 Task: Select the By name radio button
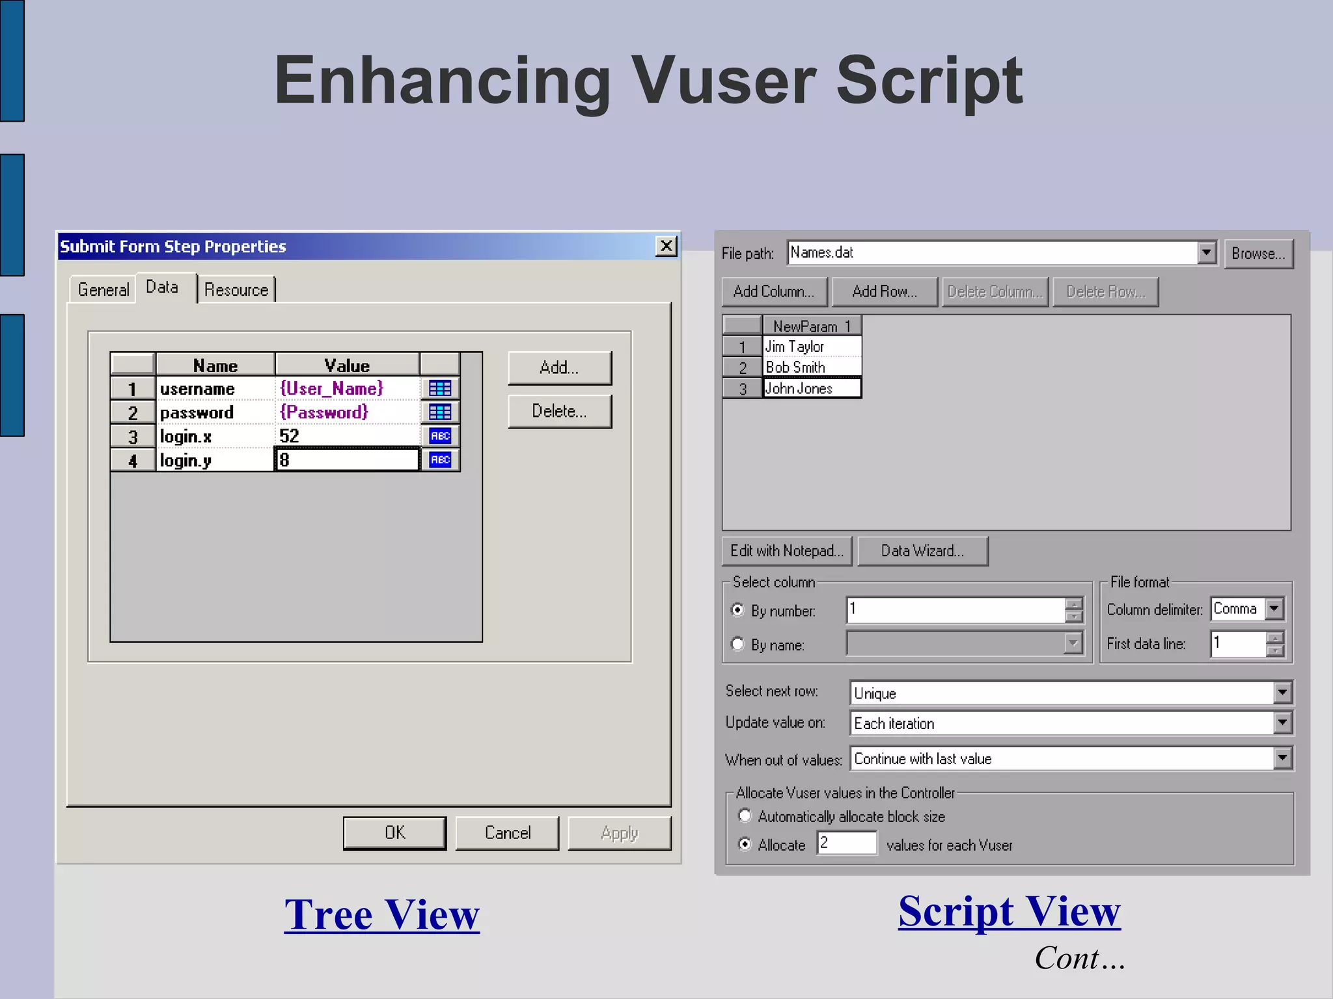(x=737, y=644)
